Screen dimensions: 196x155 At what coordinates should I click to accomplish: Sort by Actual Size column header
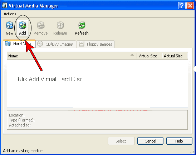click(175, 56)
